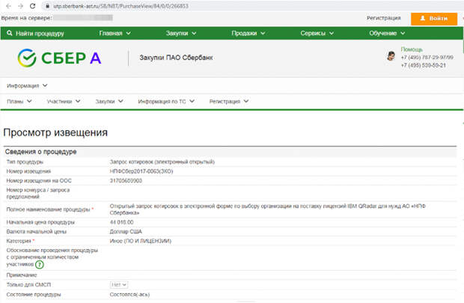Open the Закупки green bar menu
The height and width of the screenshot is (303, 464).
[181, 33]
